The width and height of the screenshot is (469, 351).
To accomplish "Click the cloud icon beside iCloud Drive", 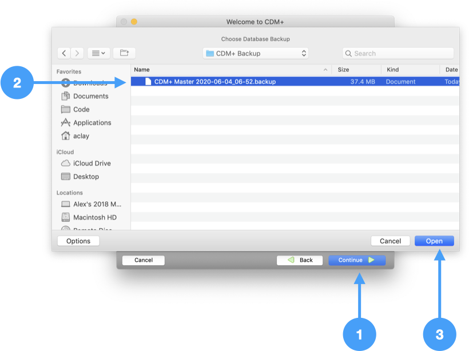I will click(66, 163).
